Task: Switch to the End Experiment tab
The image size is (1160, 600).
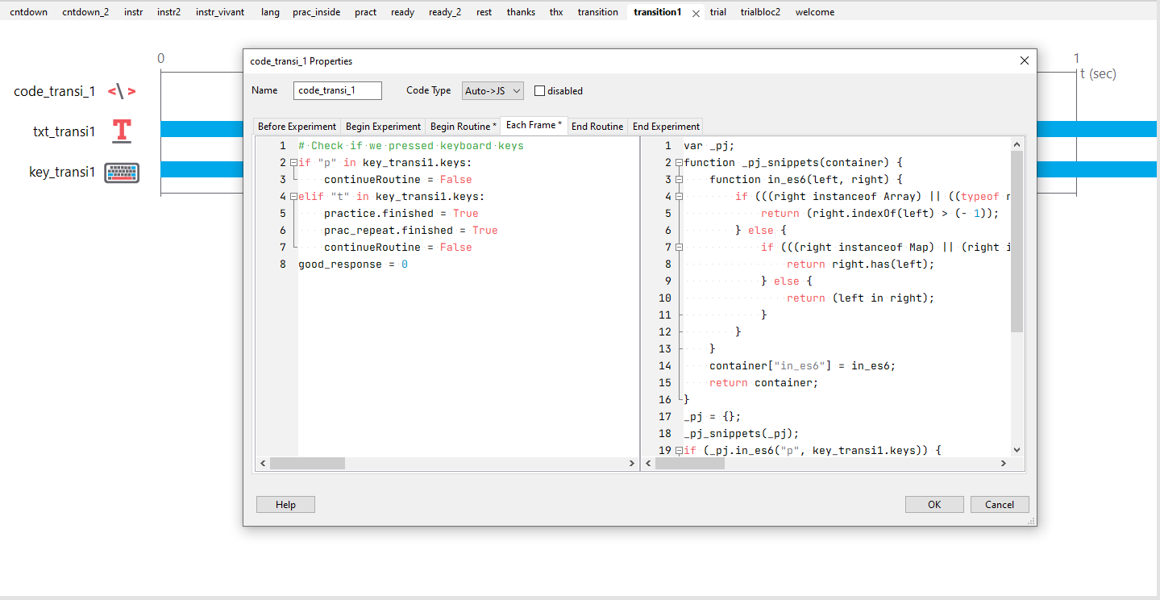Action: click(666, 126)
